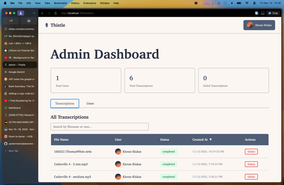Open the Chat button in the toolbar
Image resolution: width=284 pixels, height=185 pixels.
pyautogui.click(x=273, y=13)
